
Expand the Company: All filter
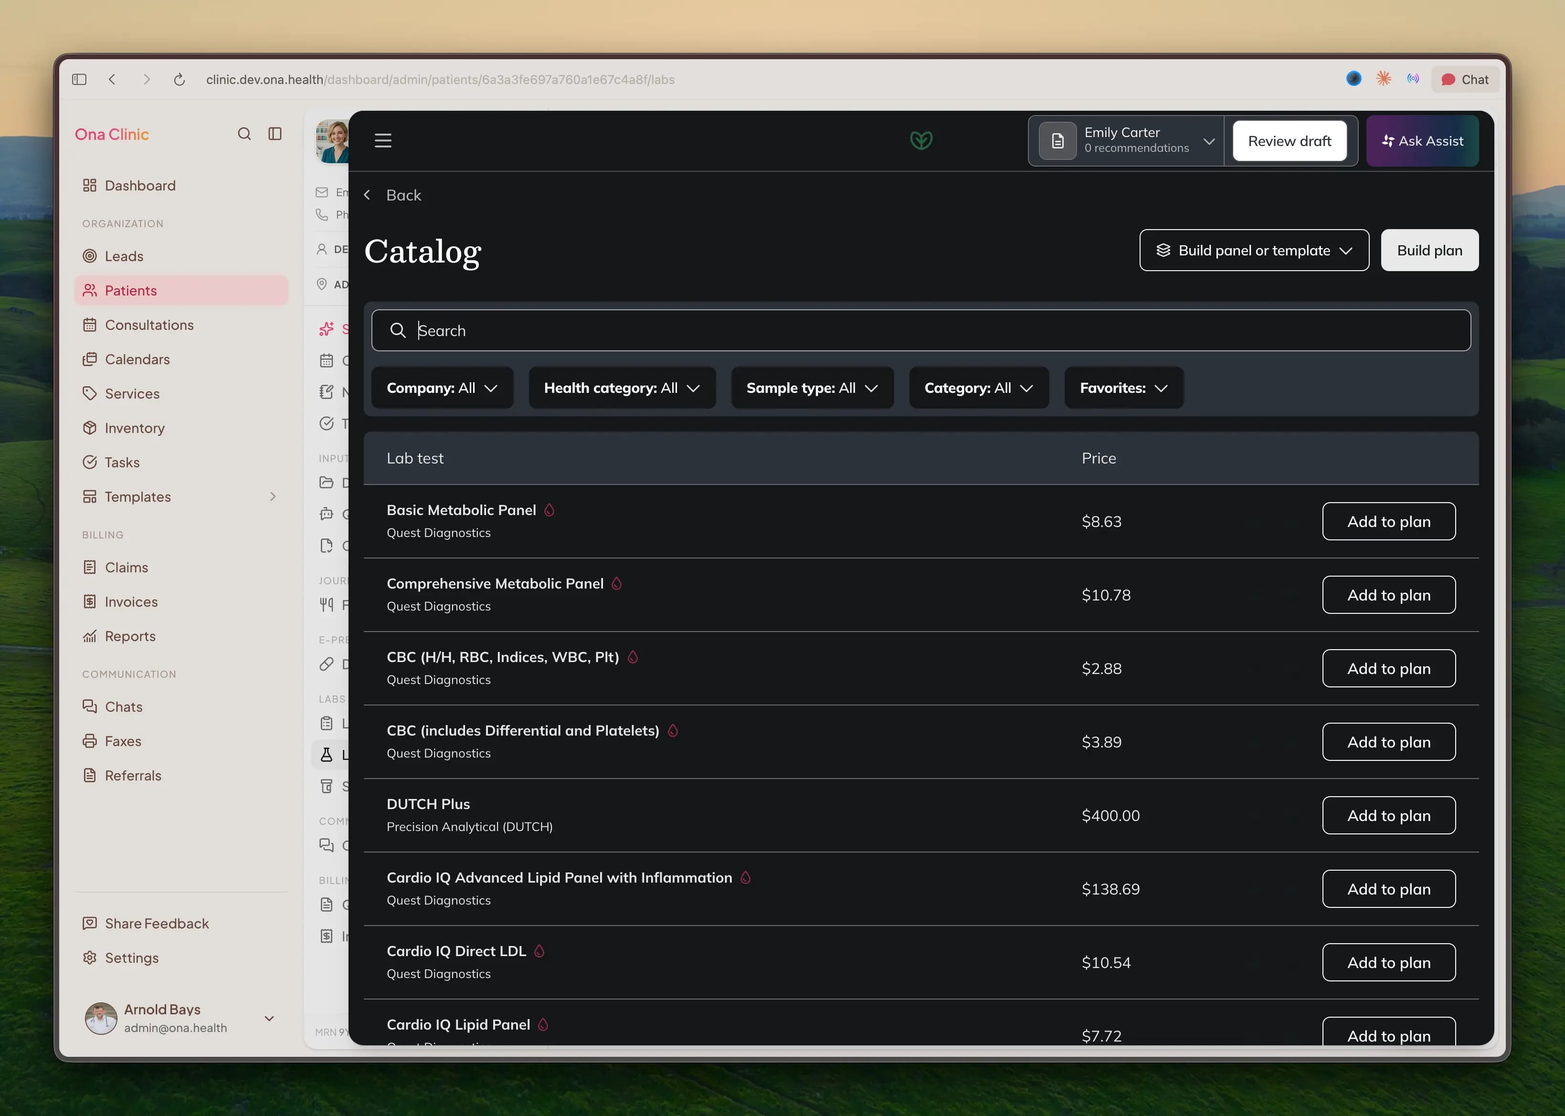[442, 388]
